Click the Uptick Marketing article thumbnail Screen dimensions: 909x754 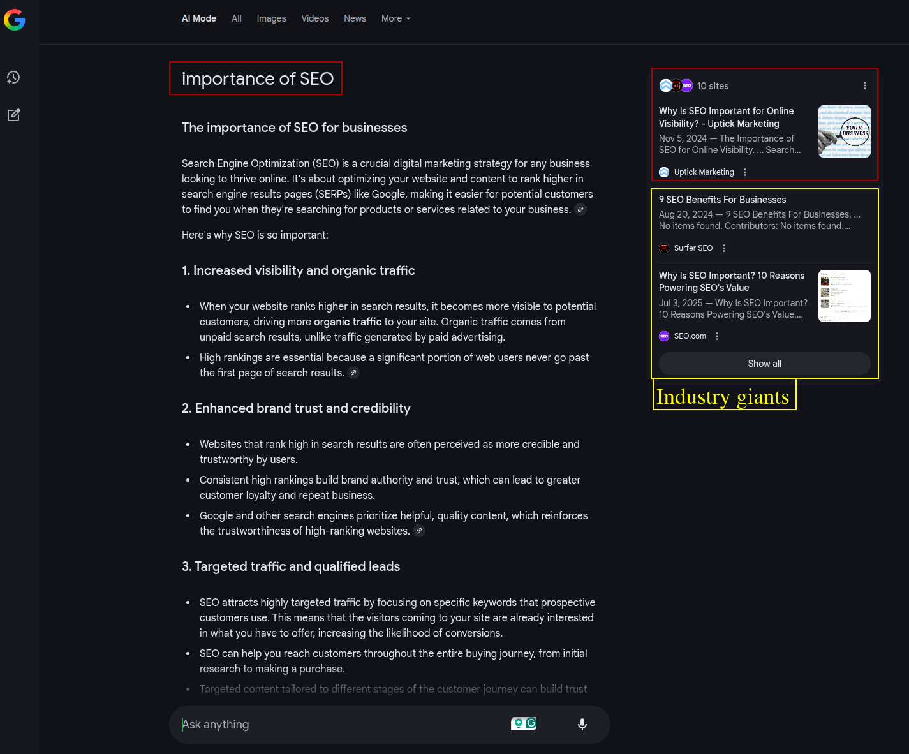(844, 131)
